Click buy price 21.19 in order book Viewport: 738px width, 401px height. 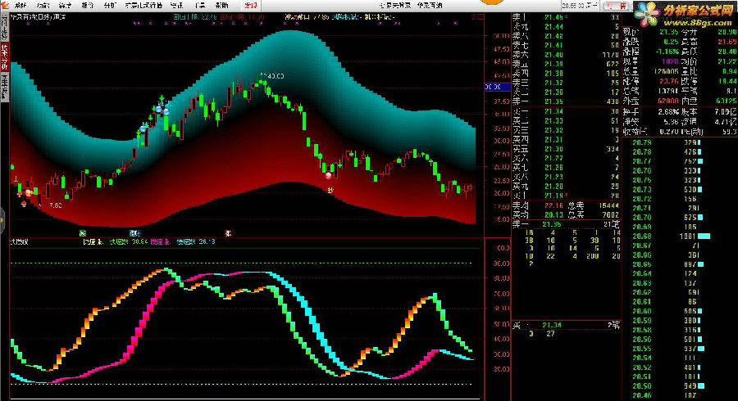point(553,196)
